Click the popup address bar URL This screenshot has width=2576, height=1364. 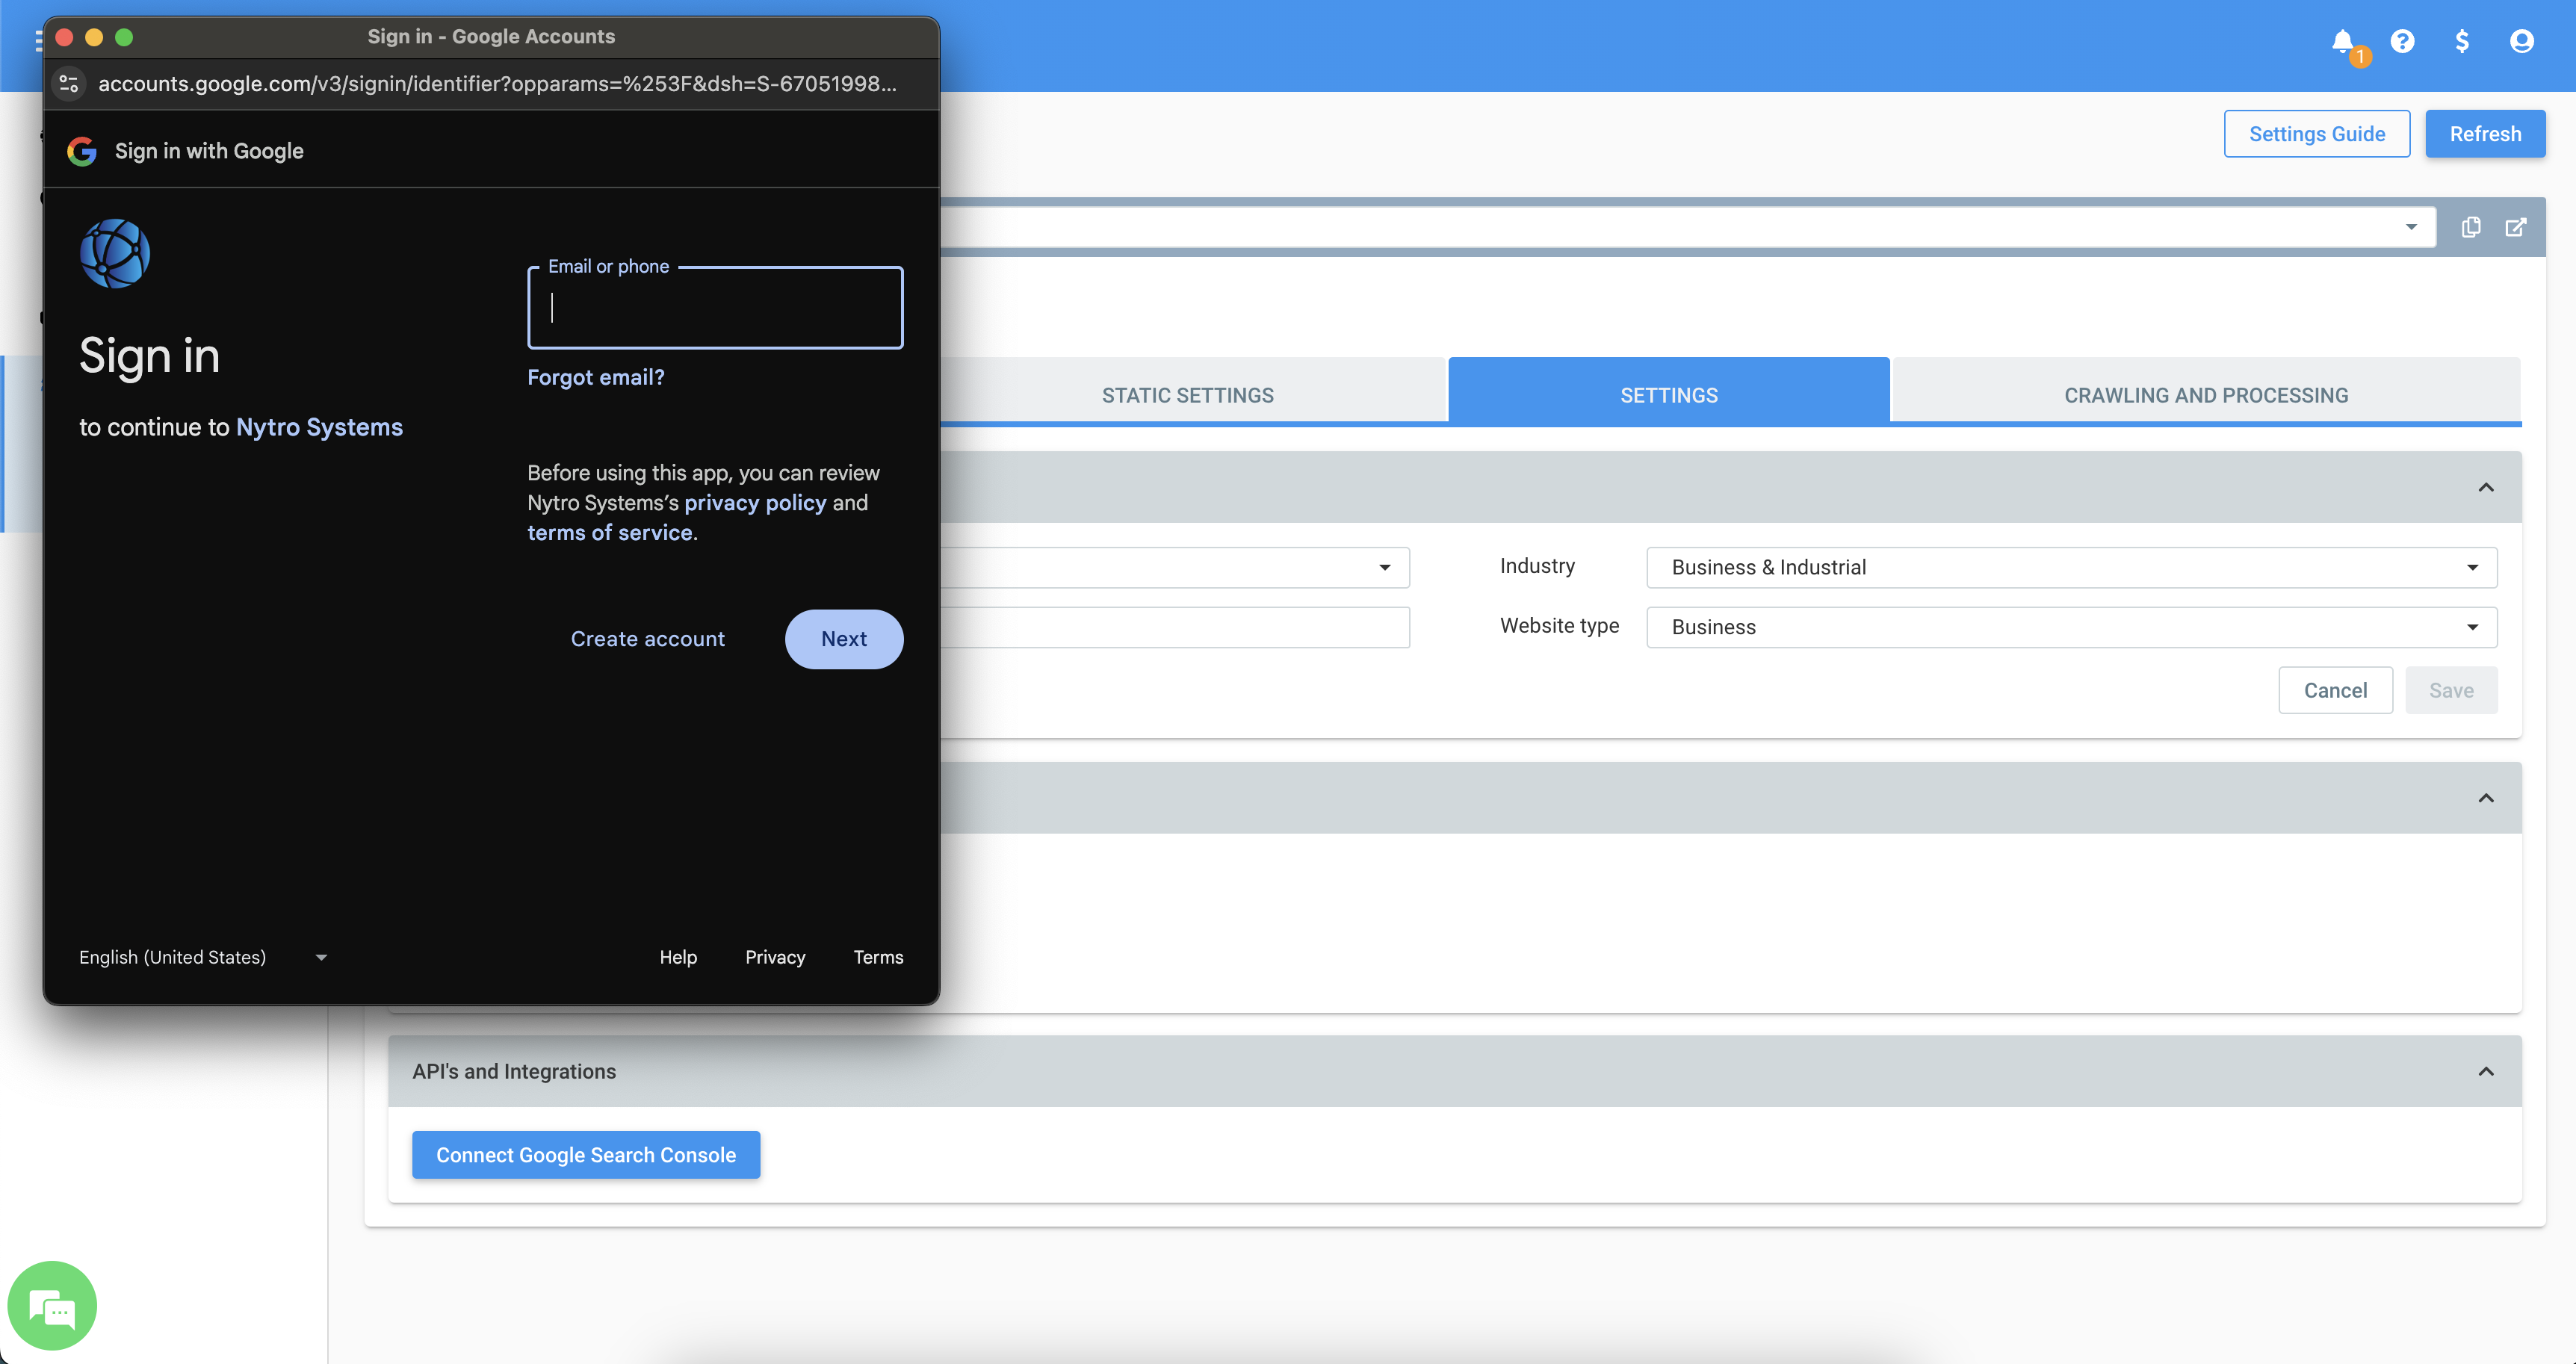tap(497, 83)
